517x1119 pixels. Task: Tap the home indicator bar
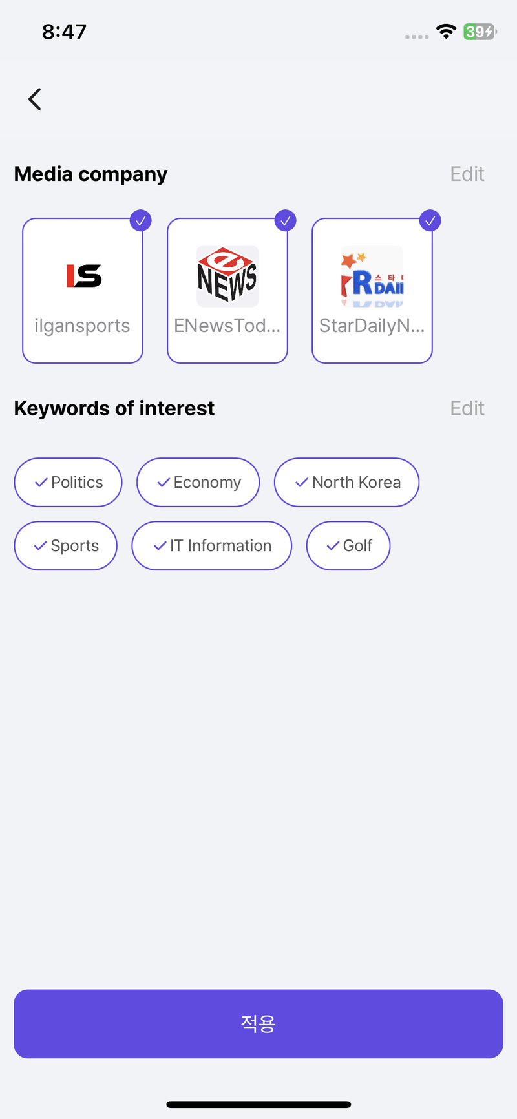[x=258, y=1105]
